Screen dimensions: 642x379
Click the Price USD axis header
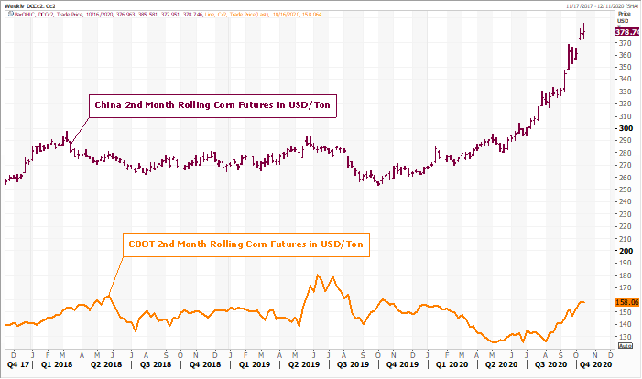626,17
